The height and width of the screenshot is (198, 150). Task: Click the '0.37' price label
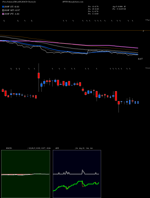click(140, 59)
